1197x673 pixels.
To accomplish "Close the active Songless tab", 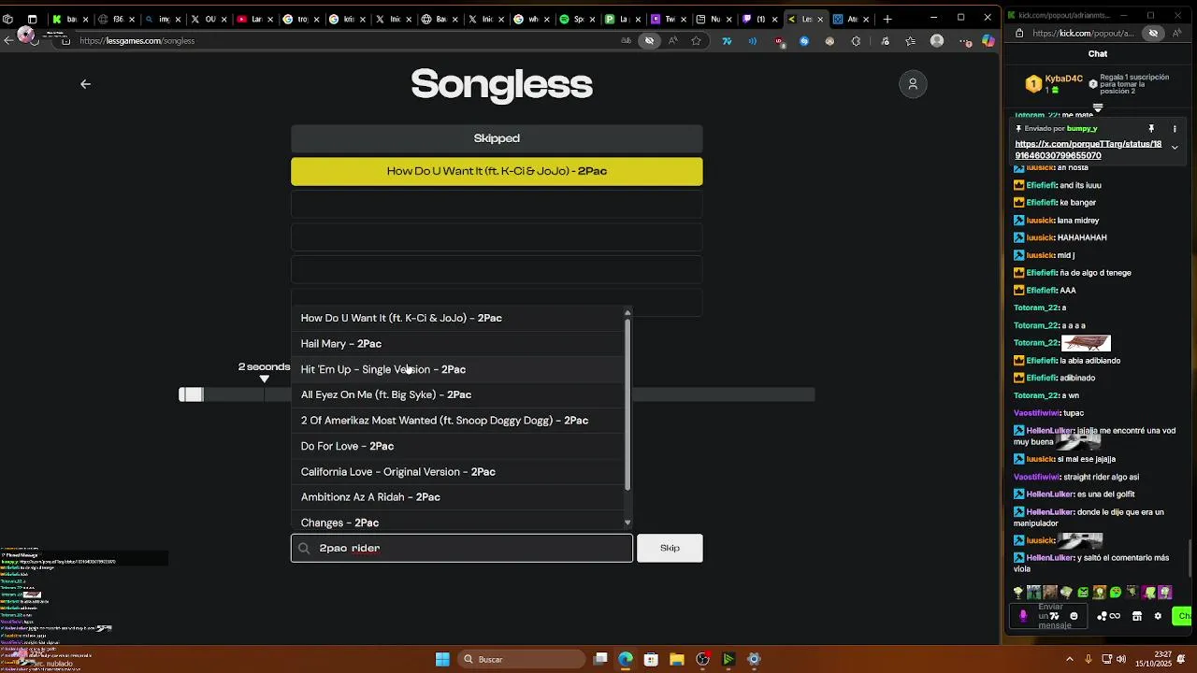I will [x=821, y=19].
